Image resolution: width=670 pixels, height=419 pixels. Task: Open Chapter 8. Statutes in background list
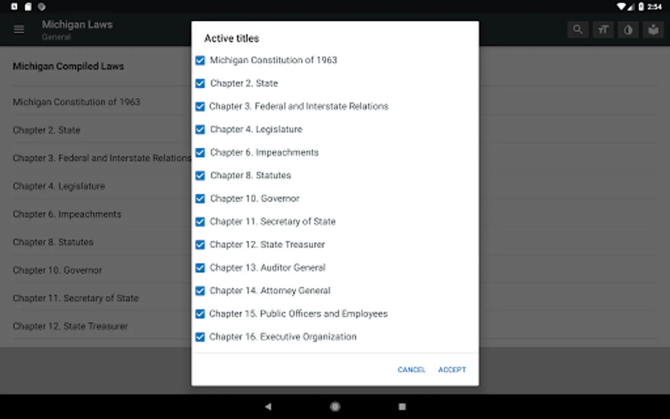pos(53,242)
